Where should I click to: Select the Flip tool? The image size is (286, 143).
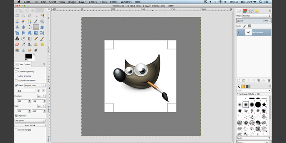[36, 33]
